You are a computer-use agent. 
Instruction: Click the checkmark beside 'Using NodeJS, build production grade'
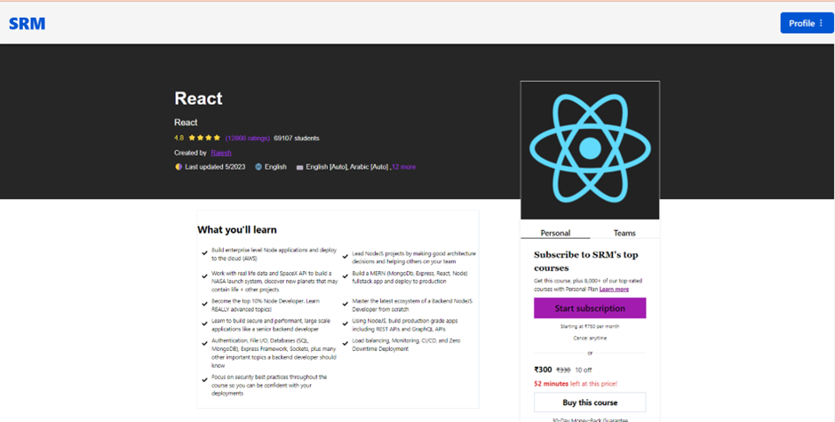coord(346,323)
